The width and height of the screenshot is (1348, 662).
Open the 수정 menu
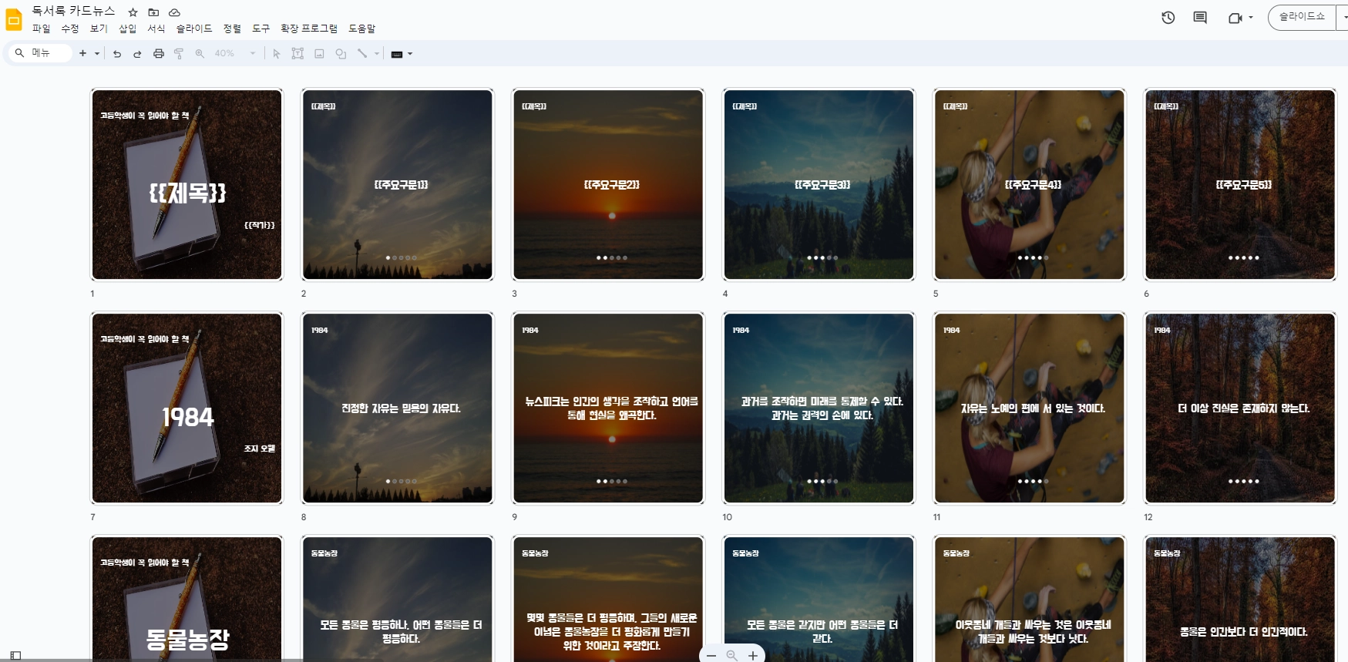[x=70, y=29]
